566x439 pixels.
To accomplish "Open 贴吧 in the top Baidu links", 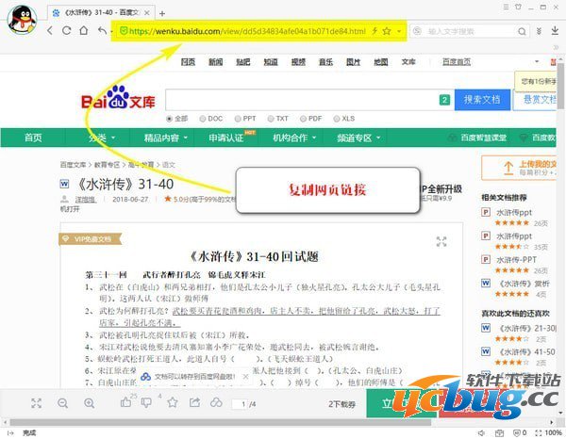I will 243,62.
